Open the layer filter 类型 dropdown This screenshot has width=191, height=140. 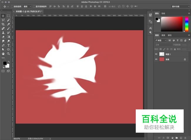(x=161, y=40)
